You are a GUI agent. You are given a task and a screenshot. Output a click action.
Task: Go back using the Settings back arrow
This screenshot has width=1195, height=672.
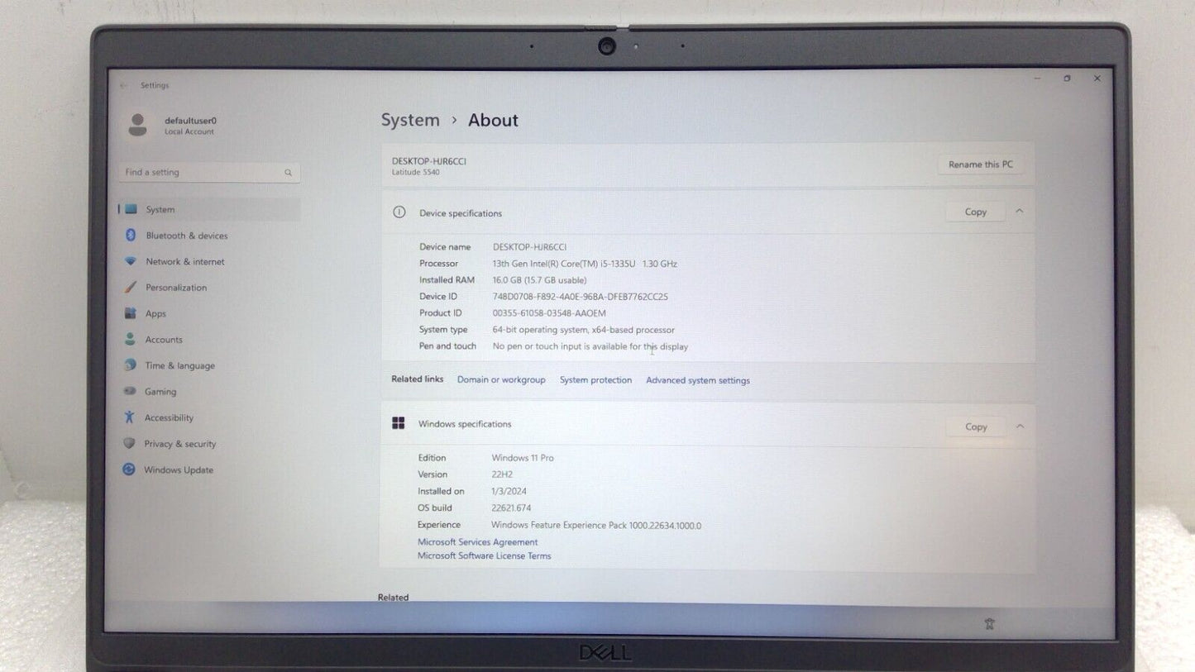click(x=124, y=85)
